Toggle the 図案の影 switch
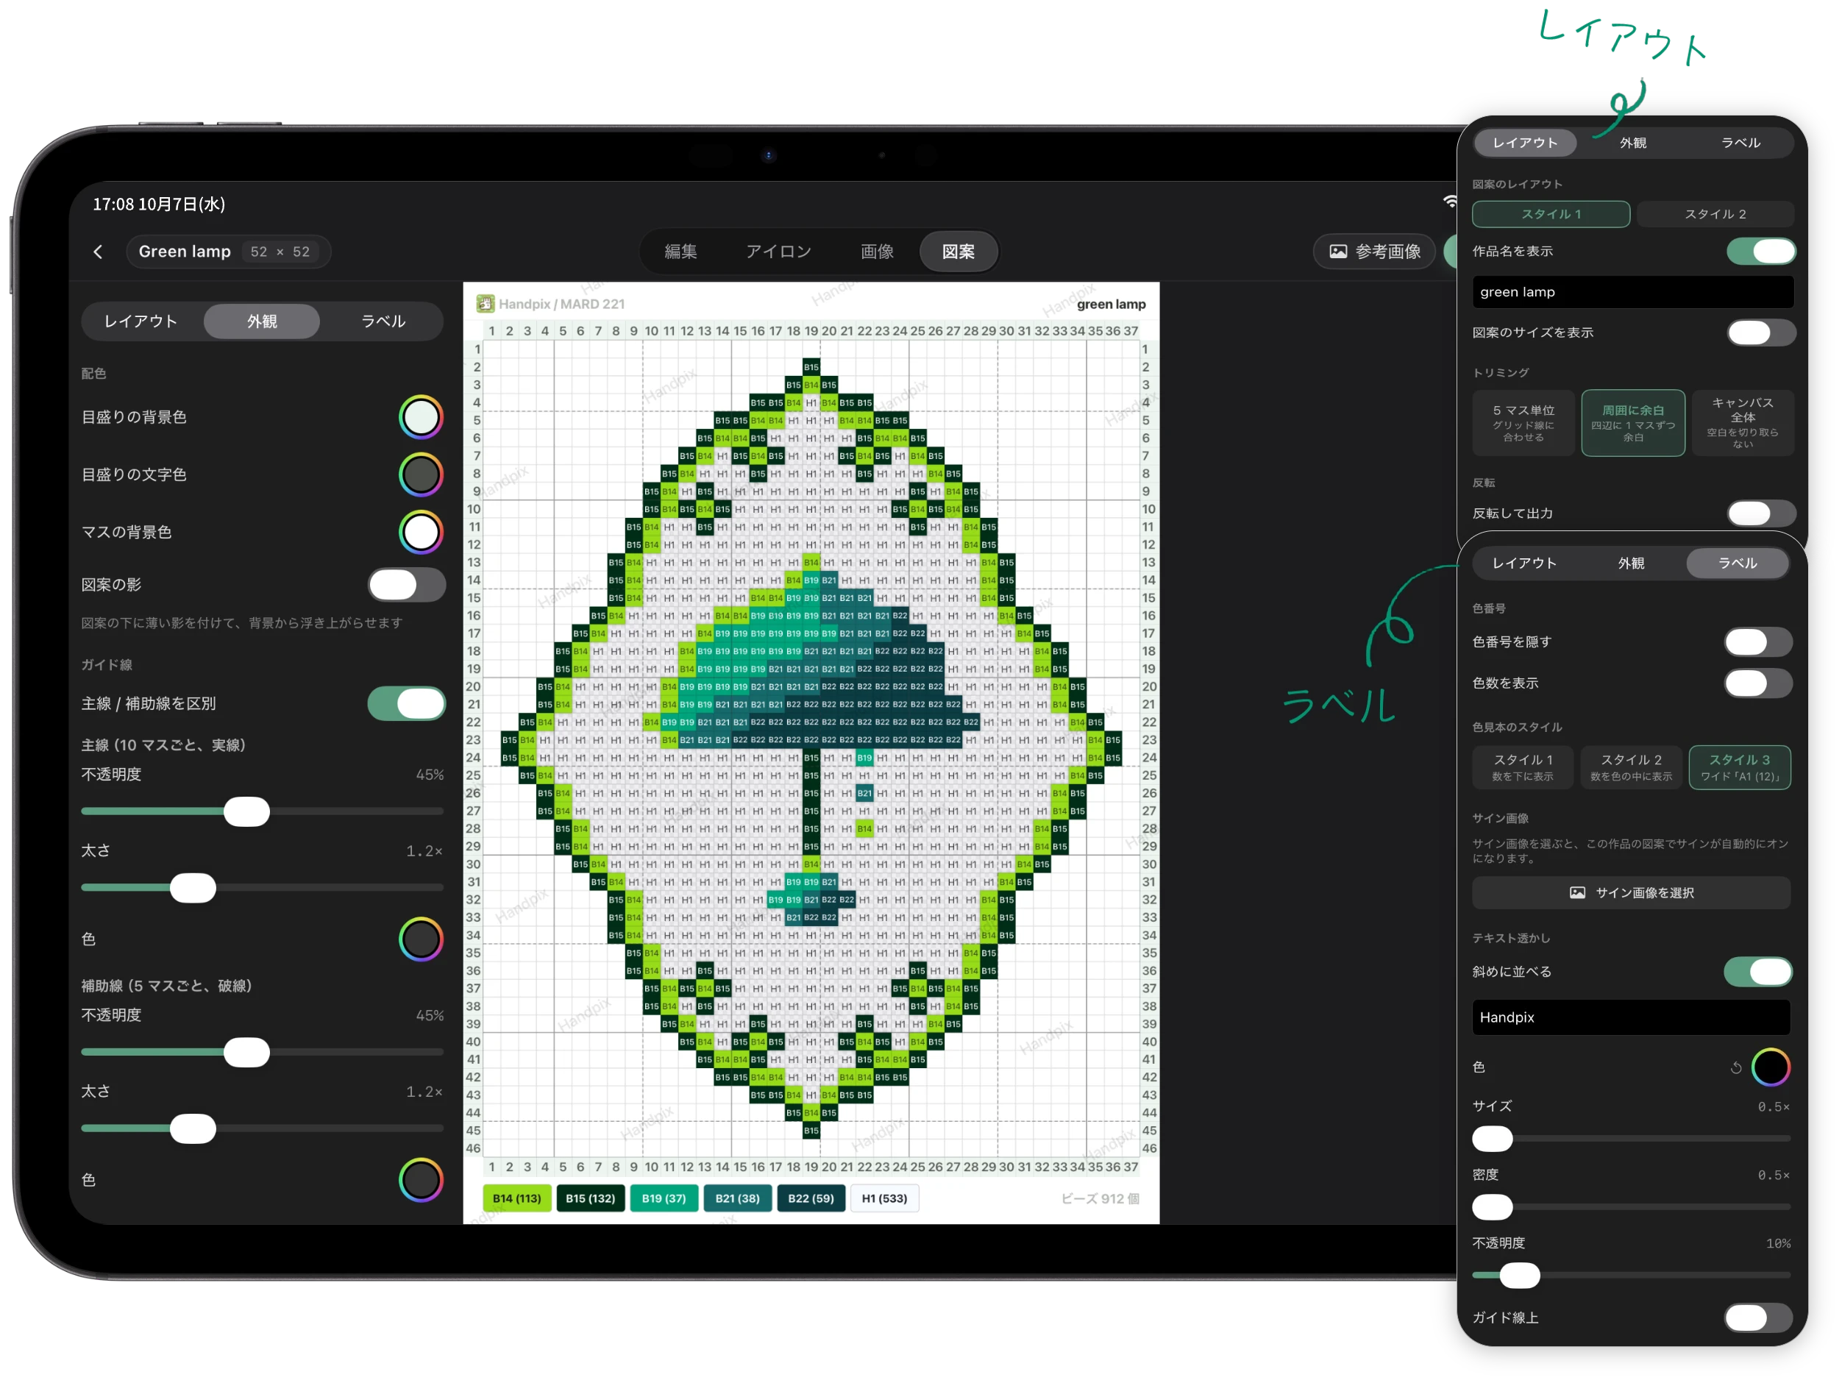Image resolution: width=1842 pixels, height=1383 pixels. click(408, 585)
